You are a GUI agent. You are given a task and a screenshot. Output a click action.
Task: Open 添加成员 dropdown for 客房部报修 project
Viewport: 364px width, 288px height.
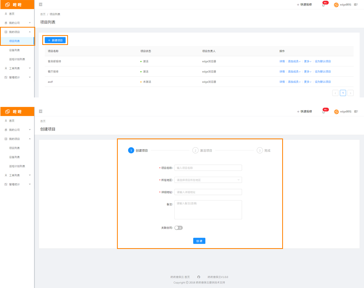click(x=294, y=62)
